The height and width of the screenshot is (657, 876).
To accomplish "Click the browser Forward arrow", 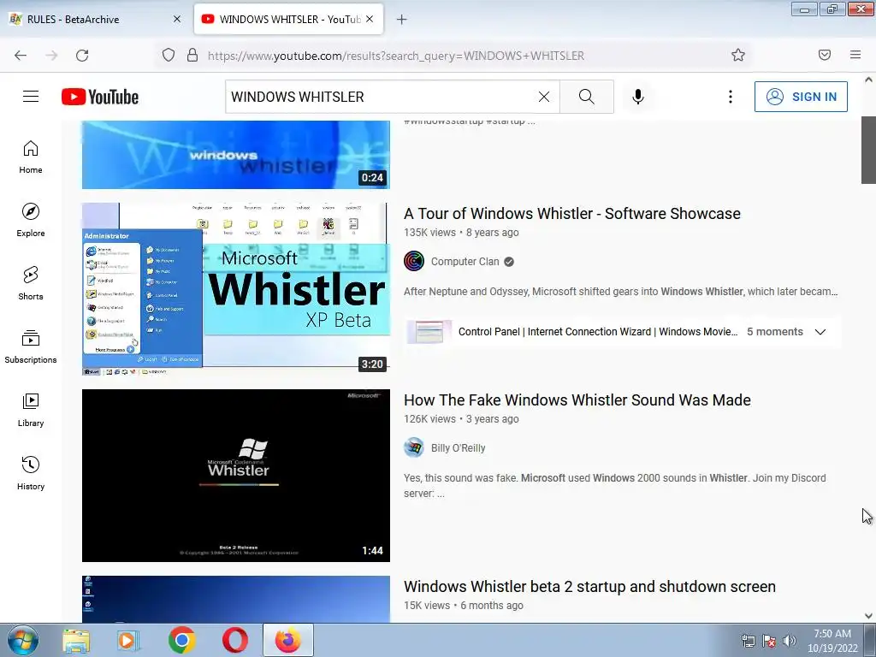I will pos(51,55).
